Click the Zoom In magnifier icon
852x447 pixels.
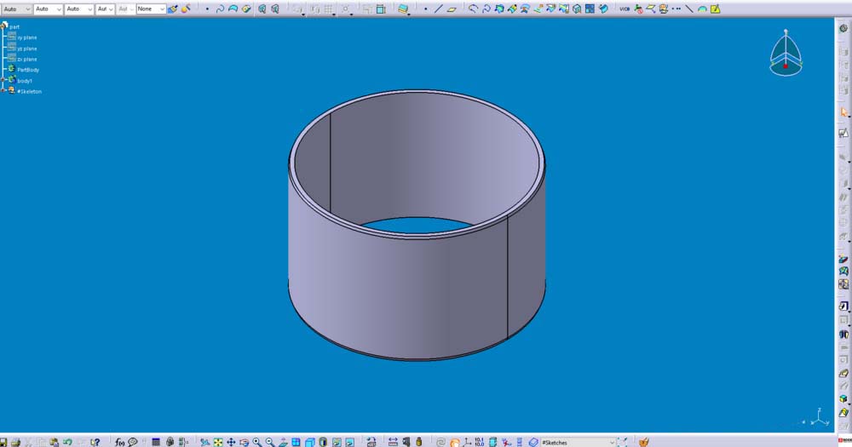point(257,442)
